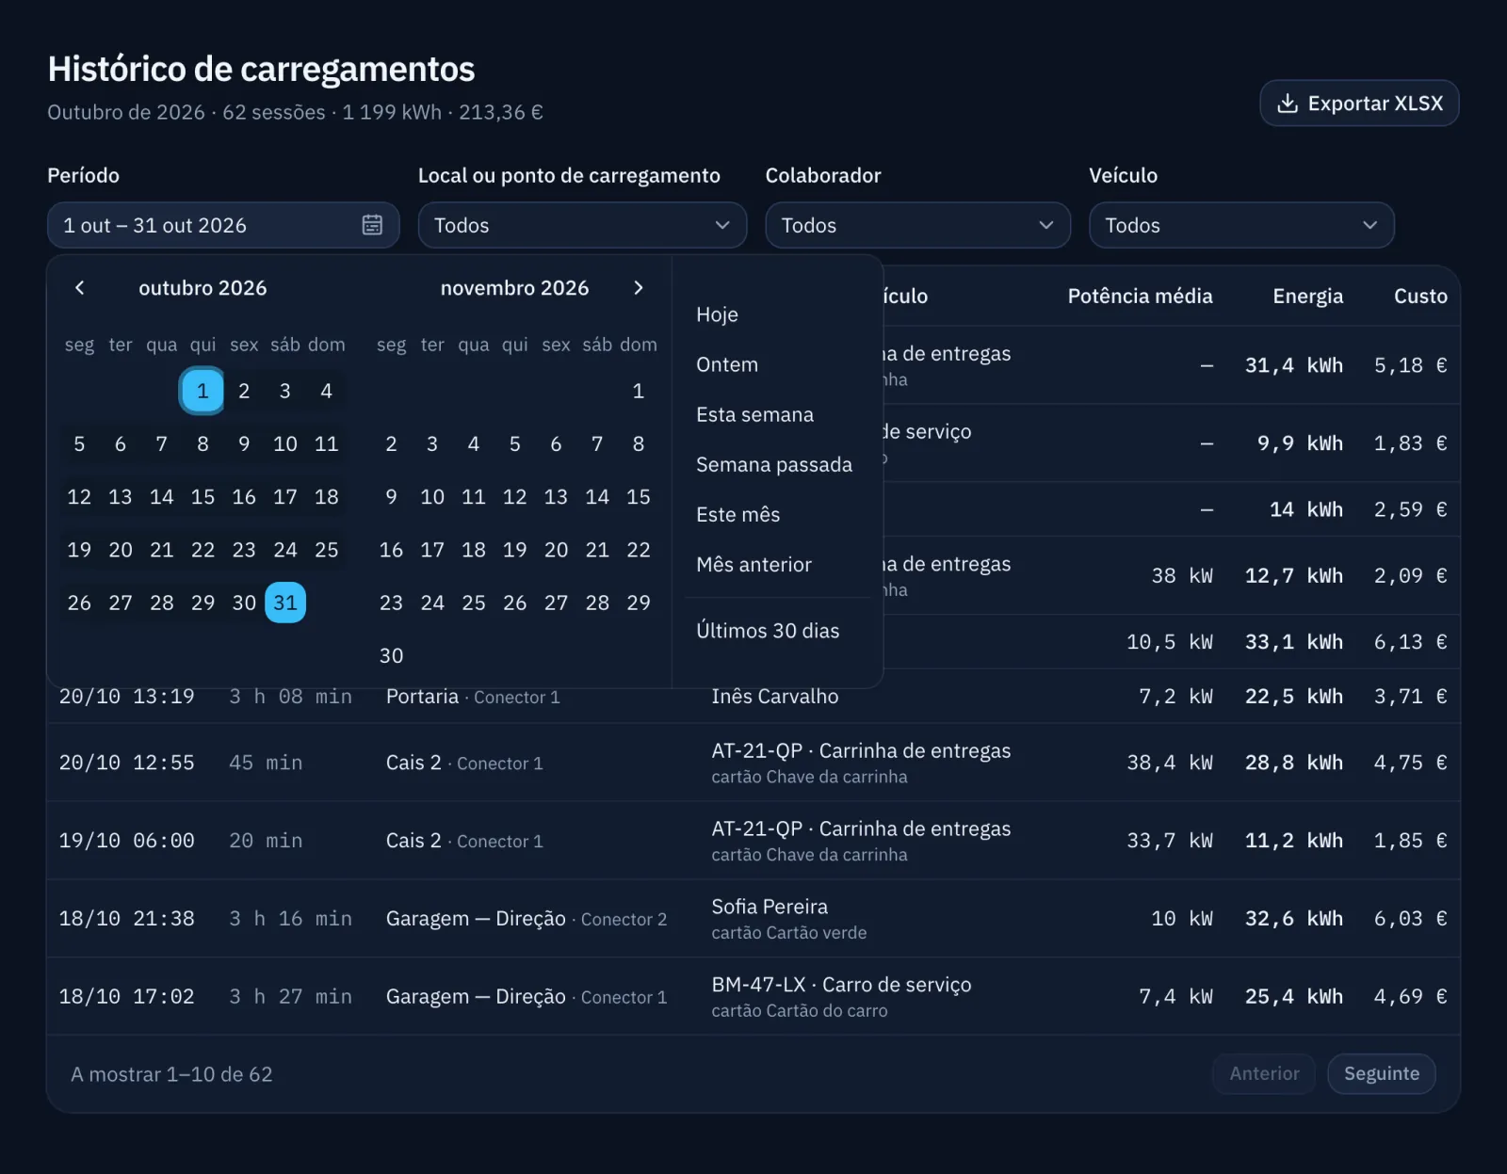This screenshot has height=1174, width=1507.
Task: Select 31 in outubro 2026 calendar
Action: (x=285, y=603)
